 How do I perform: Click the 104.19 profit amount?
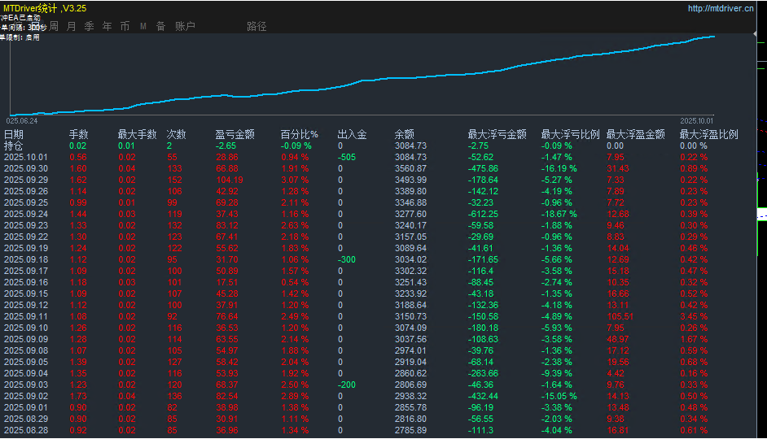(x=230, y=180)
